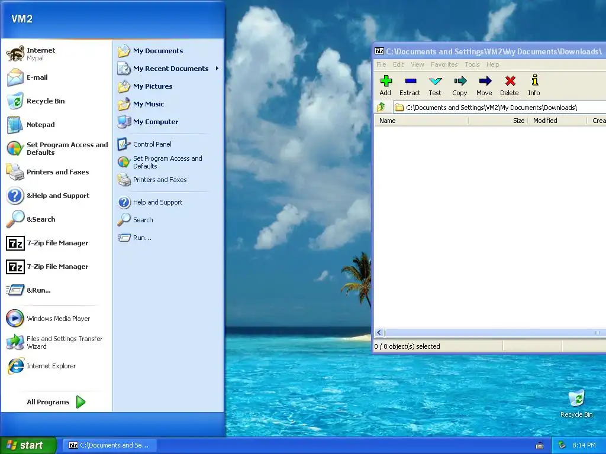Open Help and Support in right column
The image size is (606, 454).
pos(169,202)
